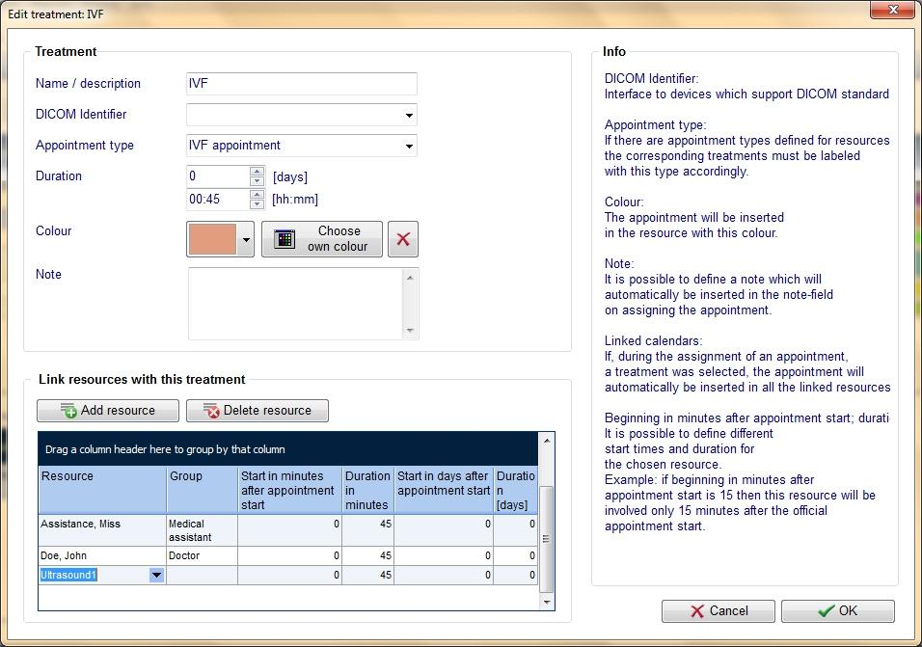Sort by the Resource column header
Image resolution: width=922 pixels, height=647 pixels.
(102, 490)
